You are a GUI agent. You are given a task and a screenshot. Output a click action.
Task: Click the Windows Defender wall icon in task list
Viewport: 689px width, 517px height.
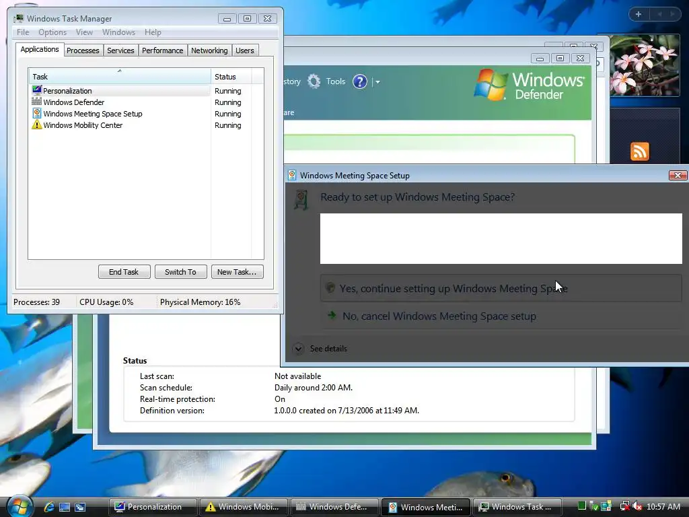[x=37, y=102]
